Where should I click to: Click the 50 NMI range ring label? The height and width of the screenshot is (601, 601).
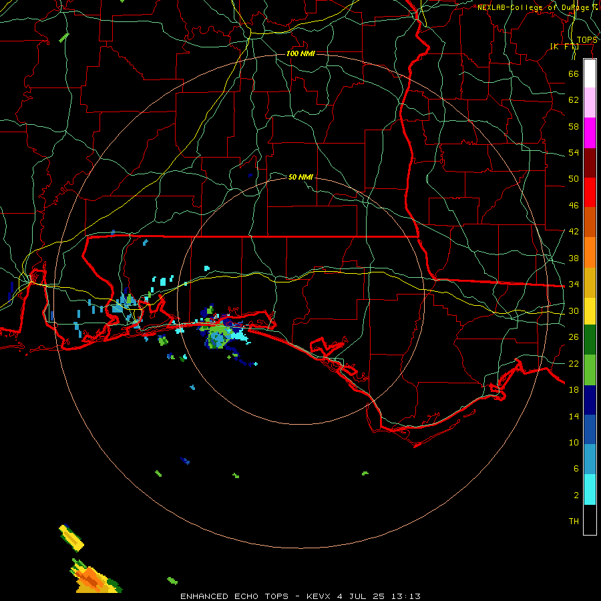click(x=300, y=177)
